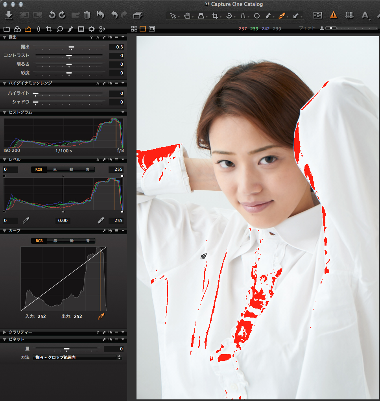Collapse the ヒストグラム panel
The image size is (380, 401).
click(4, 112)
